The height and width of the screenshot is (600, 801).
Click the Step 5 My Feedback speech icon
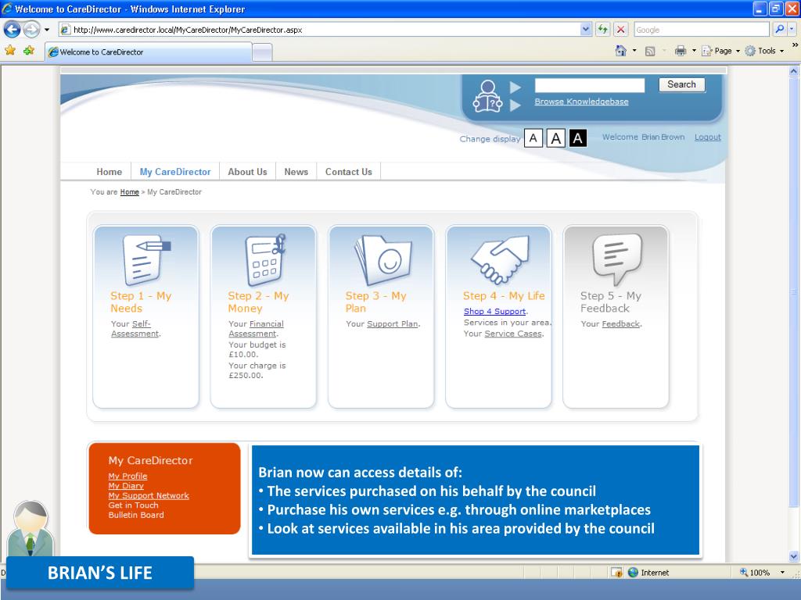pyautogui.click(x=617, y=259)
